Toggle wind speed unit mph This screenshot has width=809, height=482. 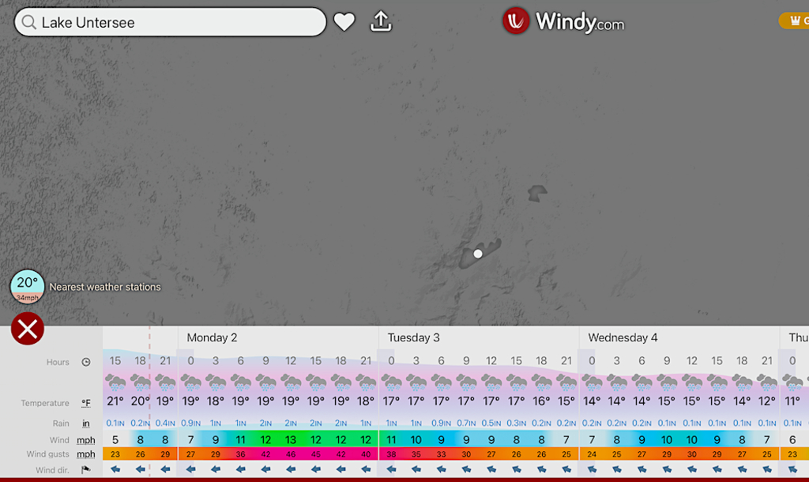pos(85,440)
